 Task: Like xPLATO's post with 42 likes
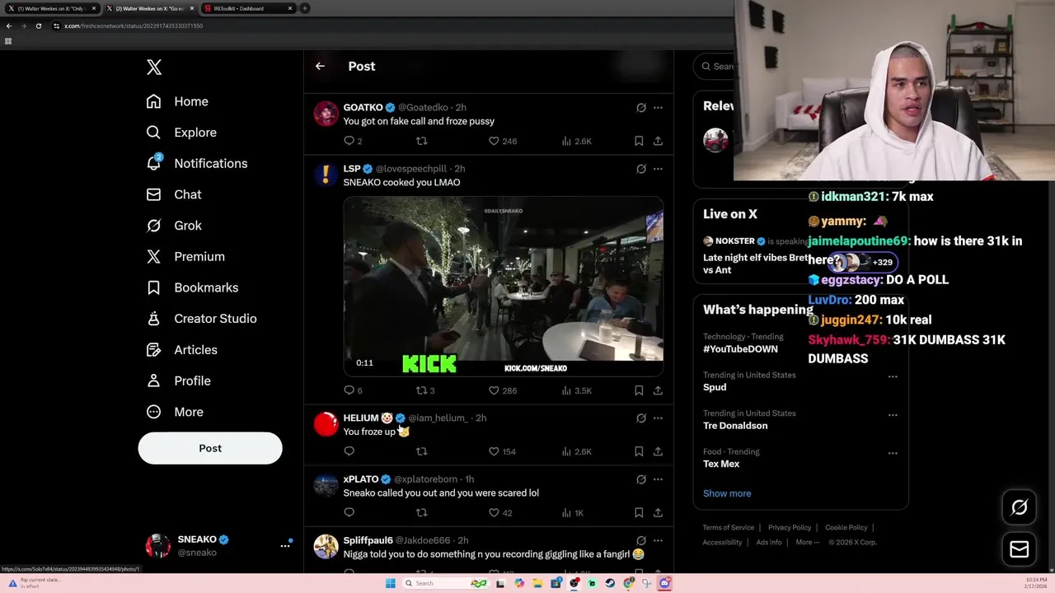[x=500, y=512]
